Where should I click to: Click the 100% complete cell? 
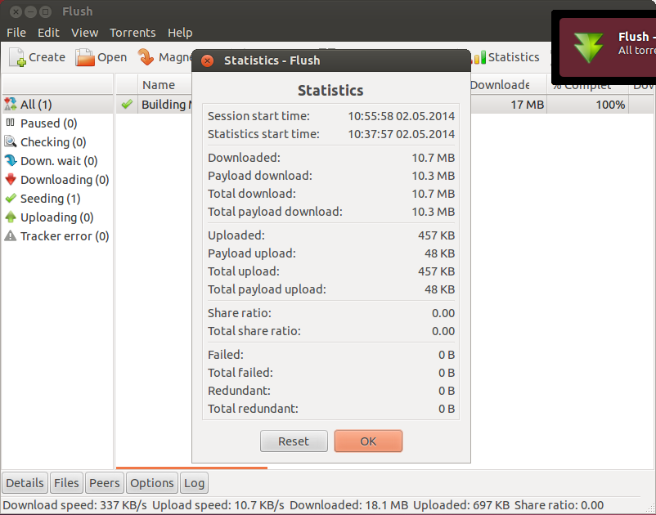[x=588, y=105]
